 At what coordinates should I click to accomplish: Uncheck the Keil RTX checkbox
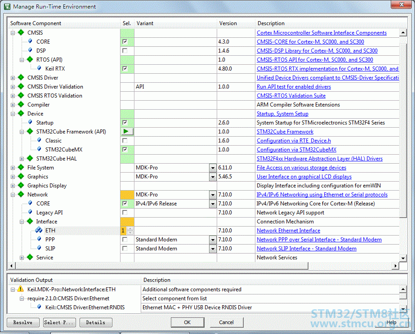click(x=125, y=68)
